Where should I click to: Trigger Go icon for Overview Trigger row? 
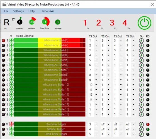click(142, 124)
